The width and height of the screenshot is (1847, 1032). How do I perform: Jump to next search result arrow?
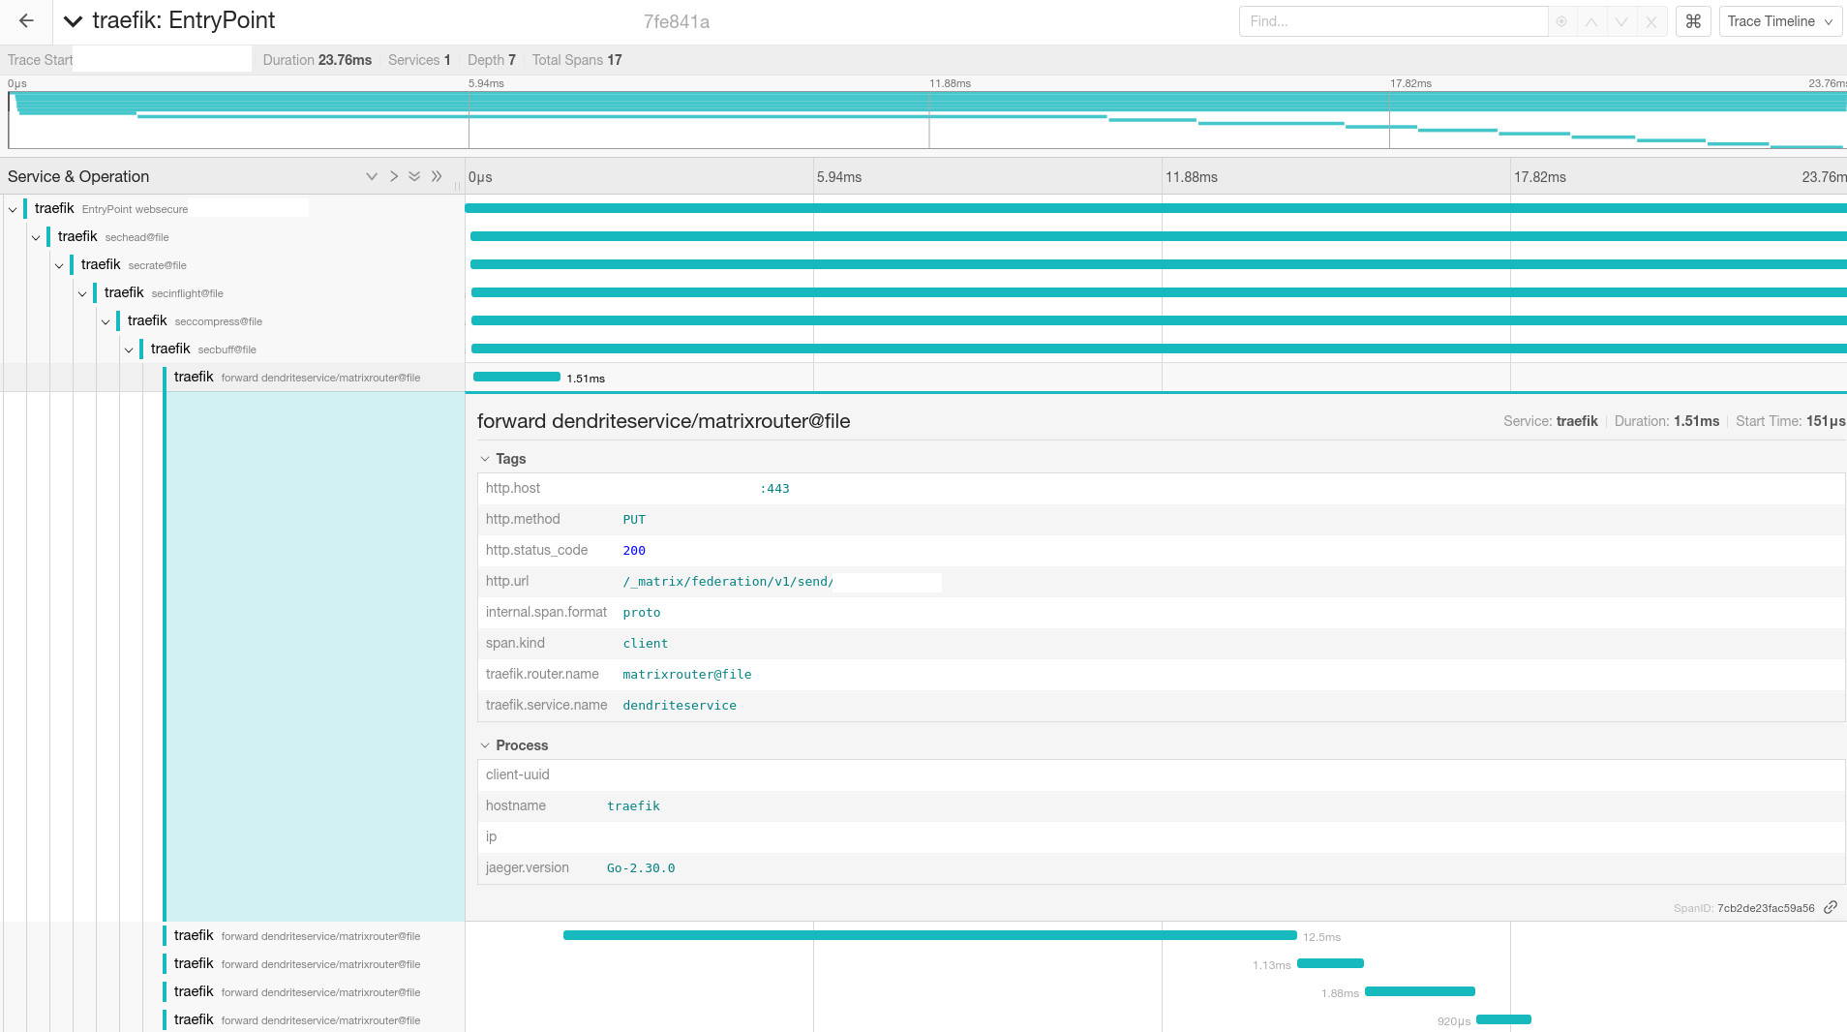click(x=1621, y=21)
